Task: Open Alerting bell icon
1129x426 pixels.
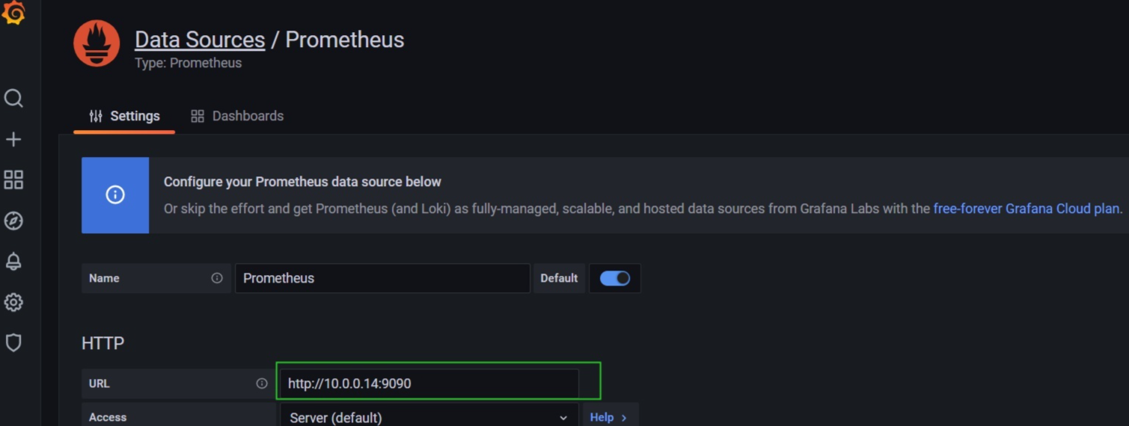Action: point(13,262)
